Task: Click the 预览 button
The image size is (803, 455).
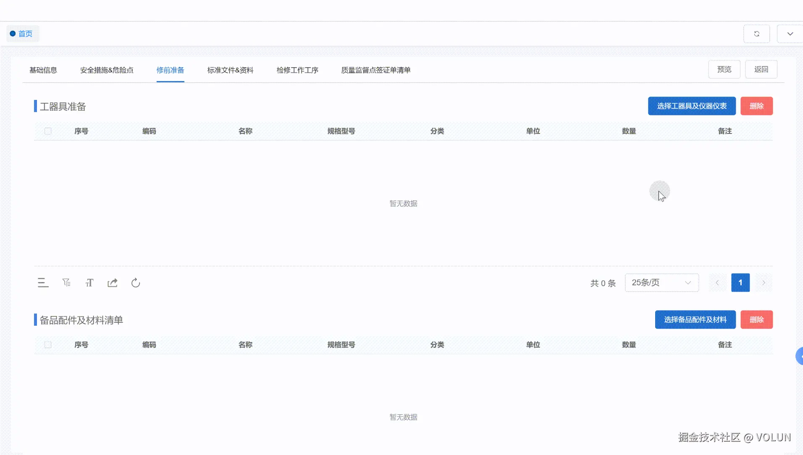Action: coord(724,69)
